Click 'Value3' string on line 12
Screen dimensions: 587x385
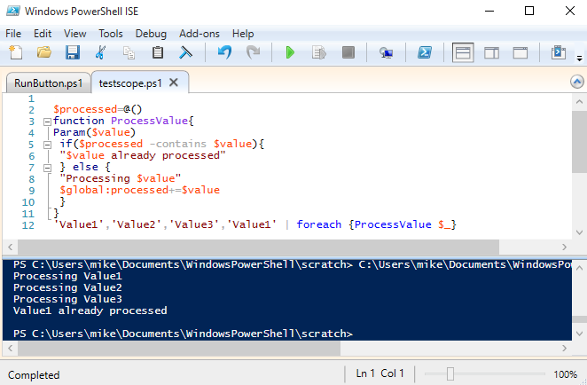[194, 224]
